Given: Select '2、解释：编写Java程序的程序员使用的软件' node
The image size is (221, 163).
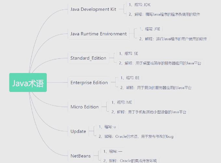Looking at the screenshot, I should click(x=164, y=14).
